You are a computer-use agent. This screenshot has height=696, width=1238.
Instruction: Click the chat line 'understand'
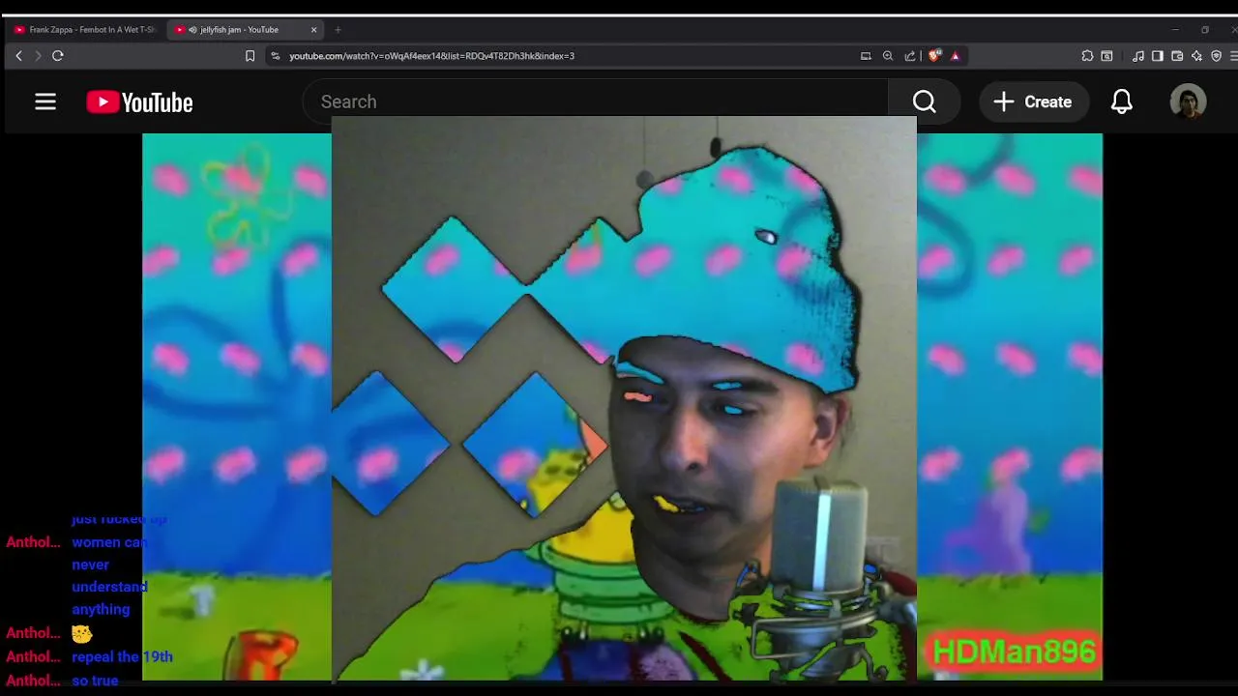(109, 587)
